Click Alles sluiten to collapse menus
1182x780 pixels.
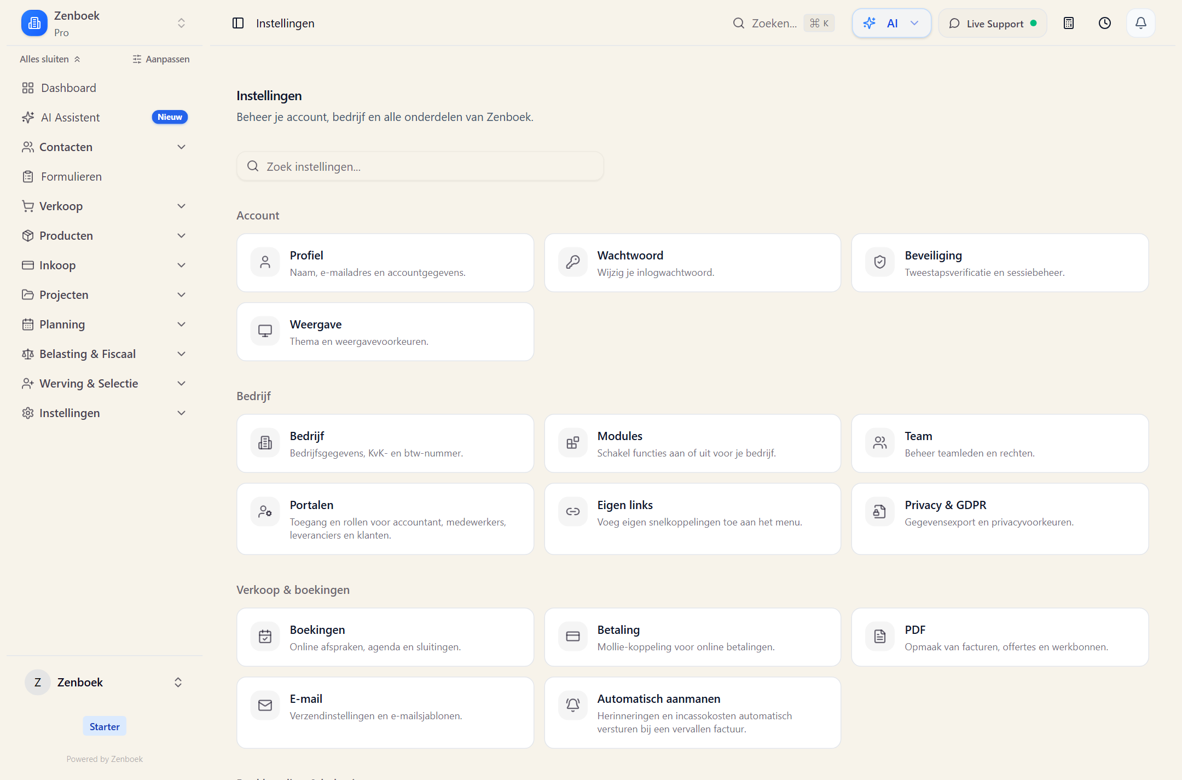[x=50, y=59]
